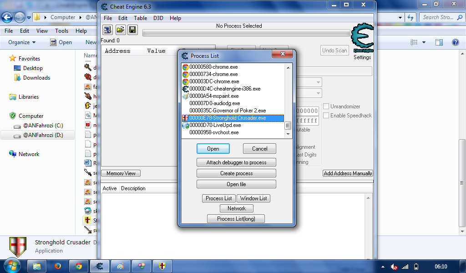Screen dimensions: 466x273
Task: Click the Description column header
Action: coord(133,188)
